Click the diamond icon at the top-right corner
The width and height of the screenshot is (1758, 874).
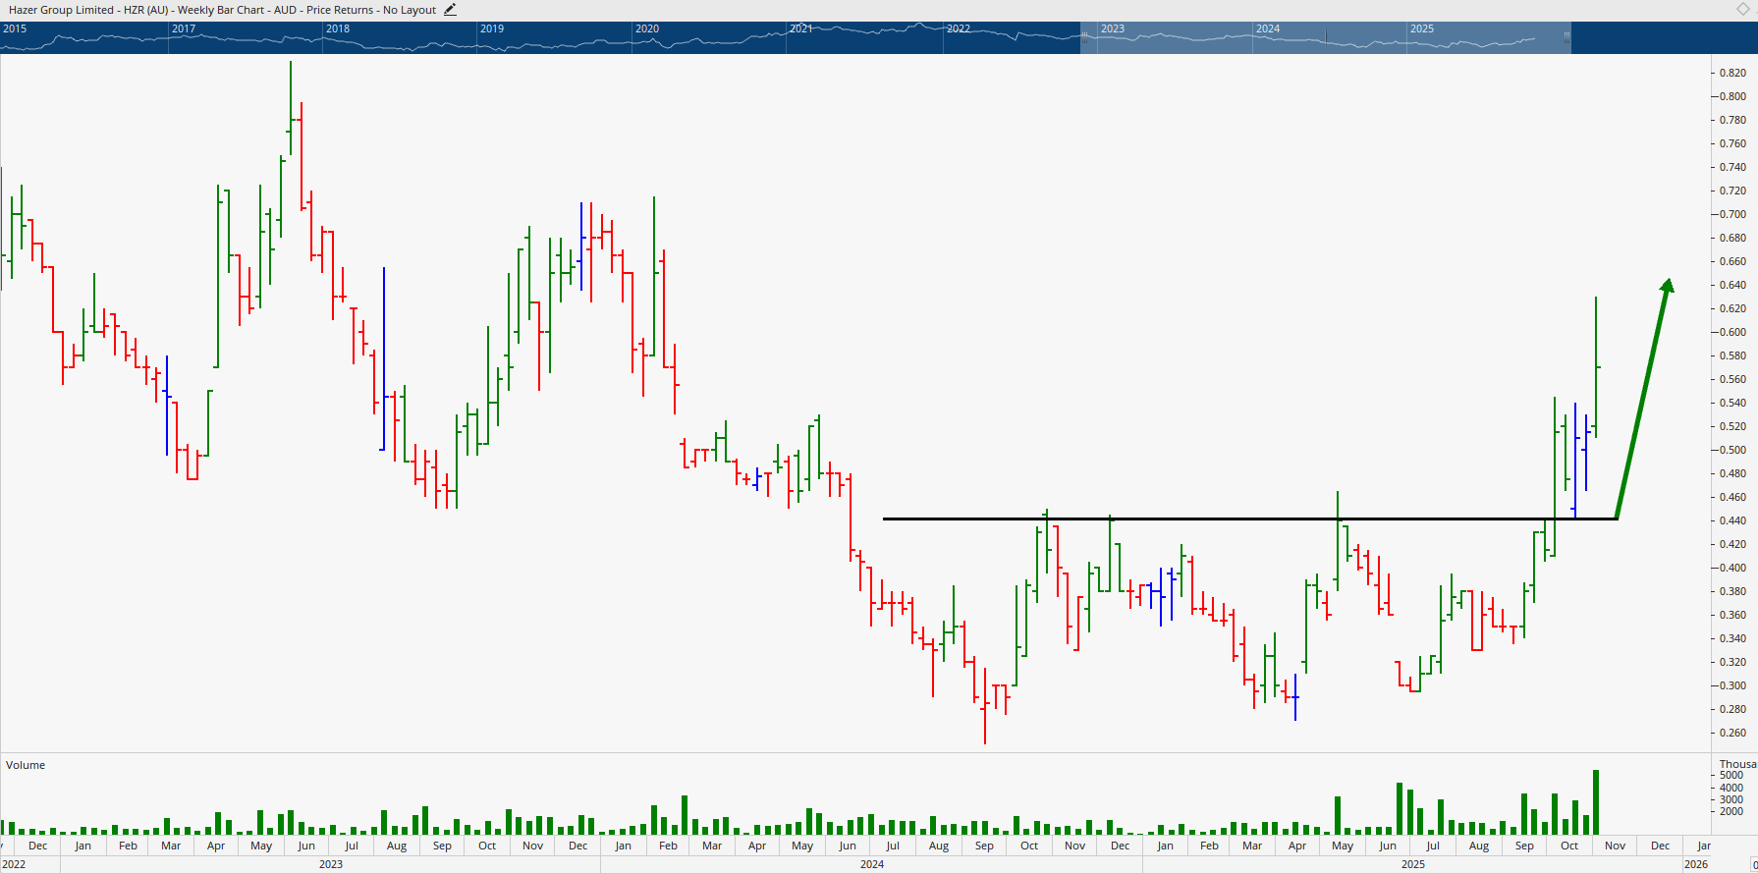click(1743, 9)
